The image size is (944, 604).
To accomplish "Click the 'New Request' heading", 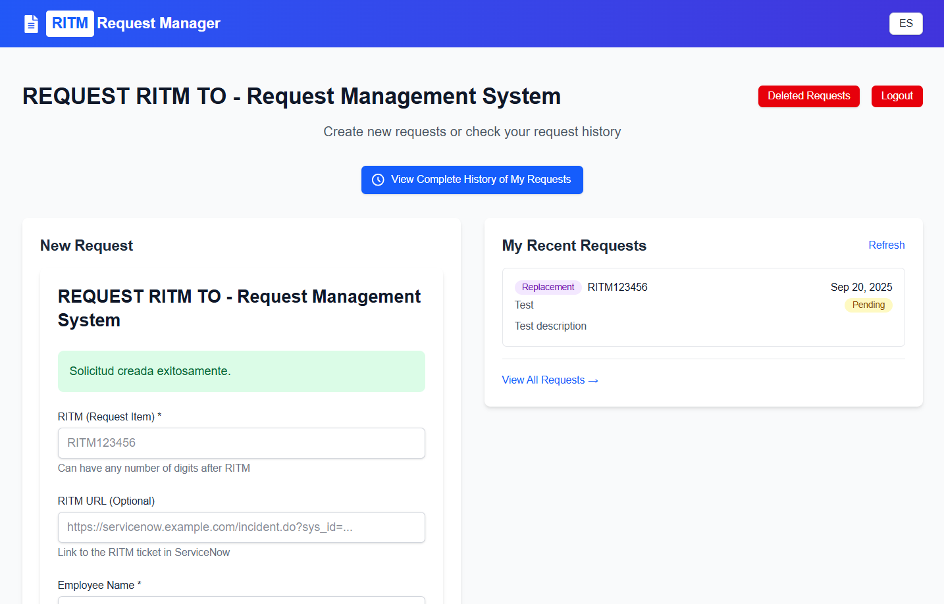I will point(86,245).
